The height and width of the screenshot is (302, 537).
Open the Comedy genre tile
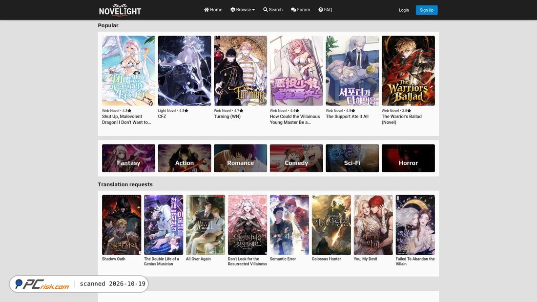click(296, 158)
